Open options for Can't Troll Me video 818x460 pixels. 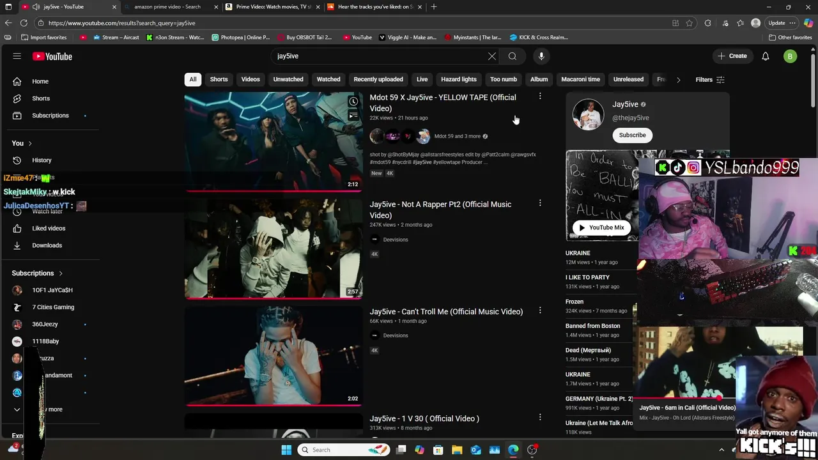pyautogui.click(x=540, y=310)
